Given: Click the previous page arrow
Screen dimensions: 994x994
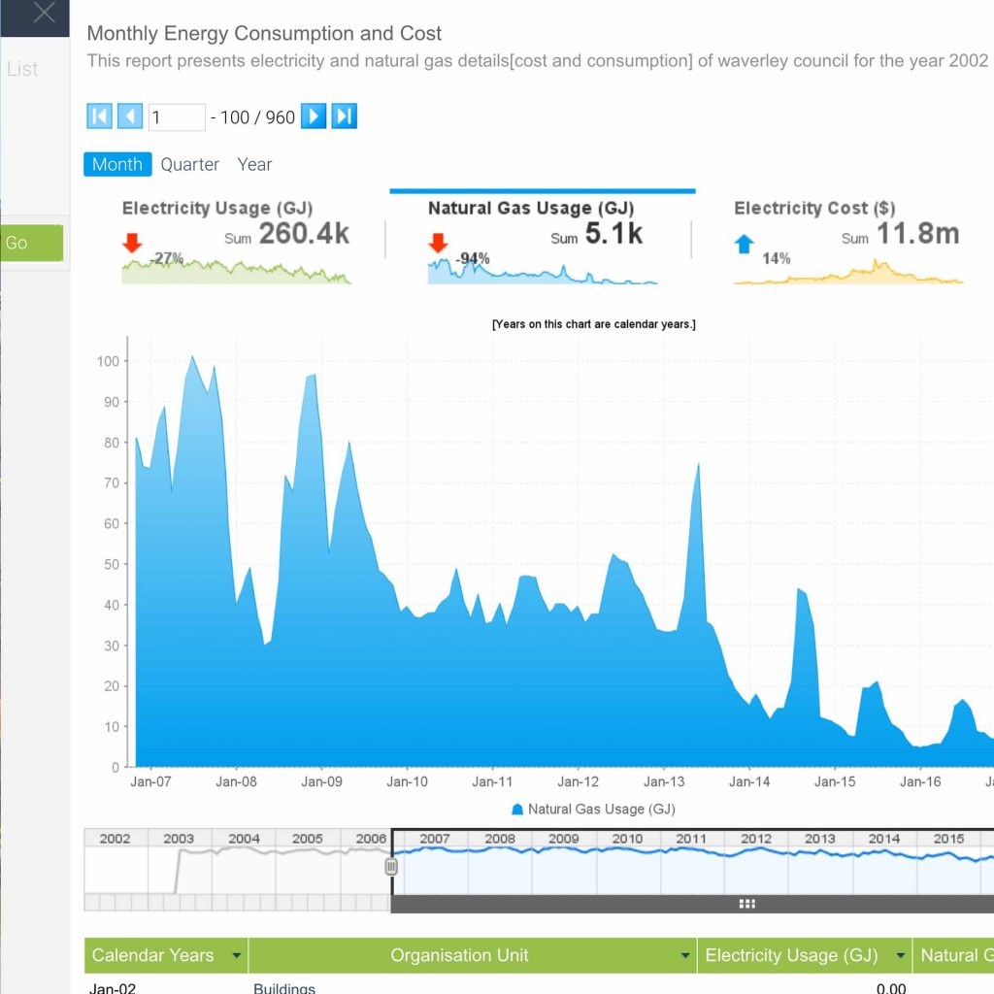Looking at the screenshot, I should tap(130, 116).
